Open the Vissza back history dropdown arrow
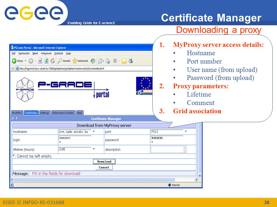The height and width of the screenshot is (207, 277). coord(25,61)
